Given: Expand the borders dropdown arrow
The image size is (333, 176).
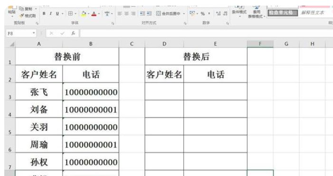Looking at the screenshot, I should pos(76,14).
